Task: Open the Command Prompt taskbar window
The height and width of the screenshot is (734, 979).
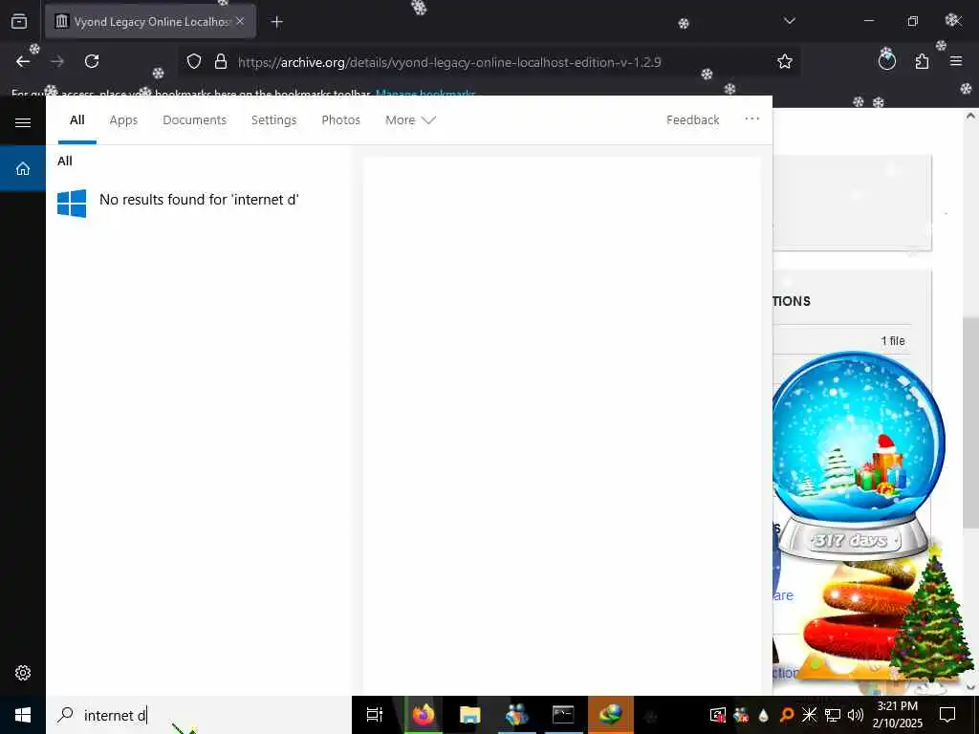Action: point(563,715)
